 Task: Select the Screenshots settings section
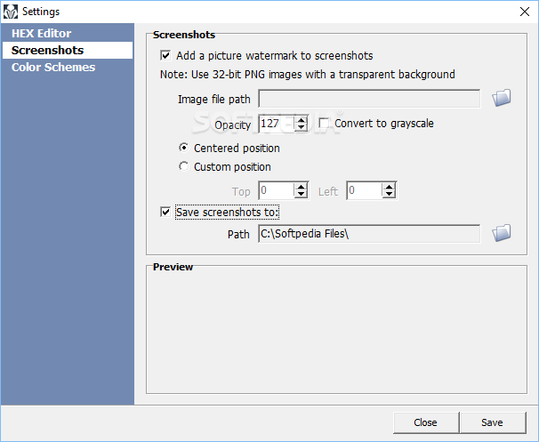point(68,50)
